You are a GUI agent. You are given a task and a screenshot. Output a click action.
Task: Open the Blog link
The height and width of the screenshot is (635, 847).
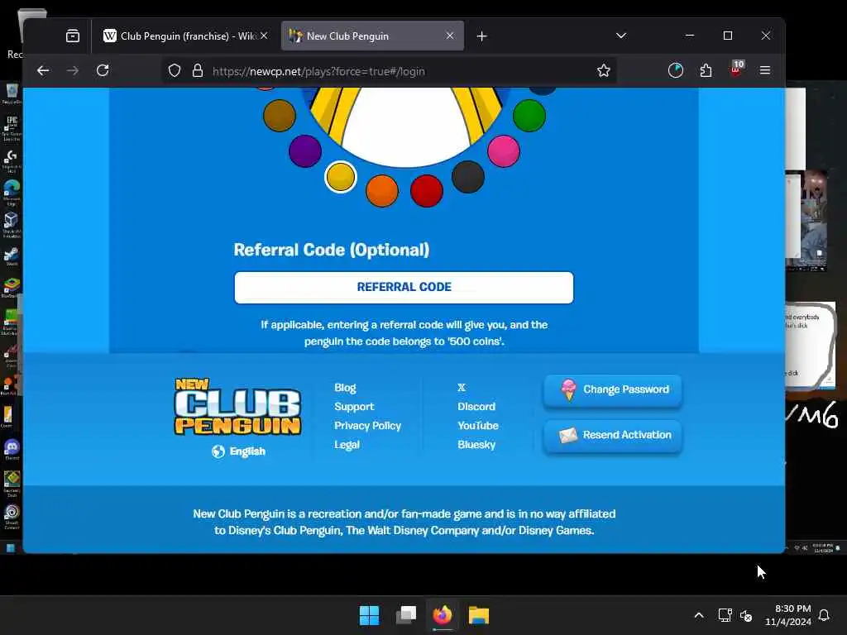(x=345, y=388)
